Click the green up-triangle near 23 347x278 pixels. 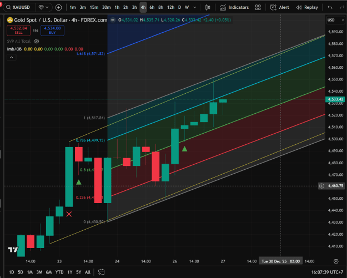(x=79, y=182)
